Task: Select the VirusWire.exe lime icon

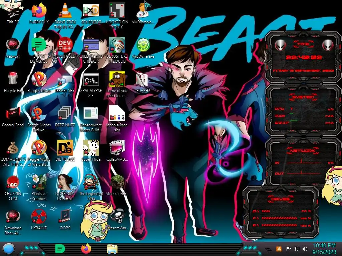Action: pyautogui.click(x=143, y=48)
